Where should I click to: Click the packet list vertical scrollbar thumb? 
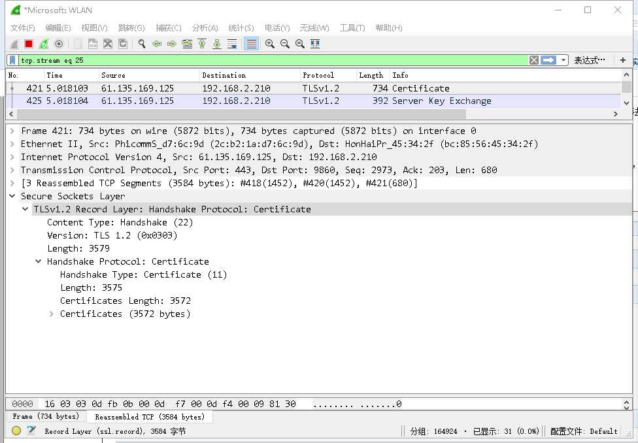(627, 87)
